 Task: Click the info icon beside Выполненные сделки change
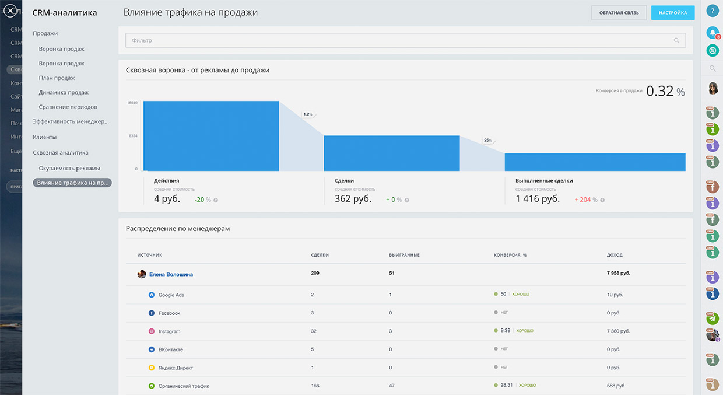[x=602, y=200]
